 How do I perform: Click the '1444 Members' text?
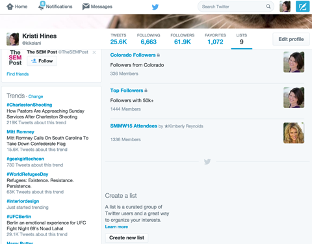point(125,109)
